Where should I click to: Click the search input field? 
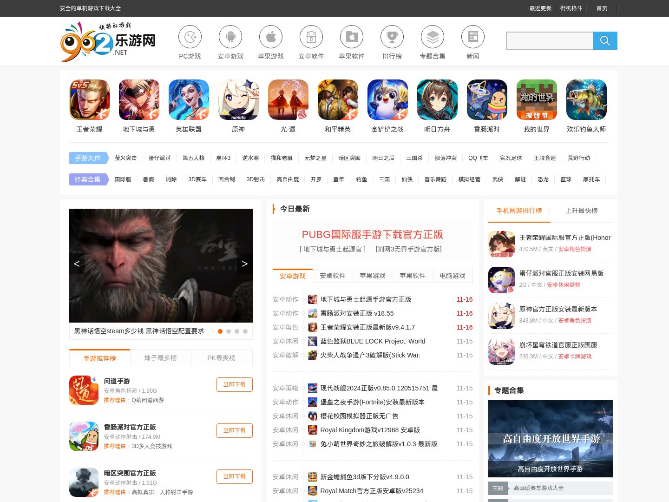tap(550, 40)
